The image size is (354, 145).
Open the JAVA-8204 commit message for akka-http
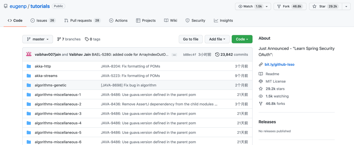point(130,66)
